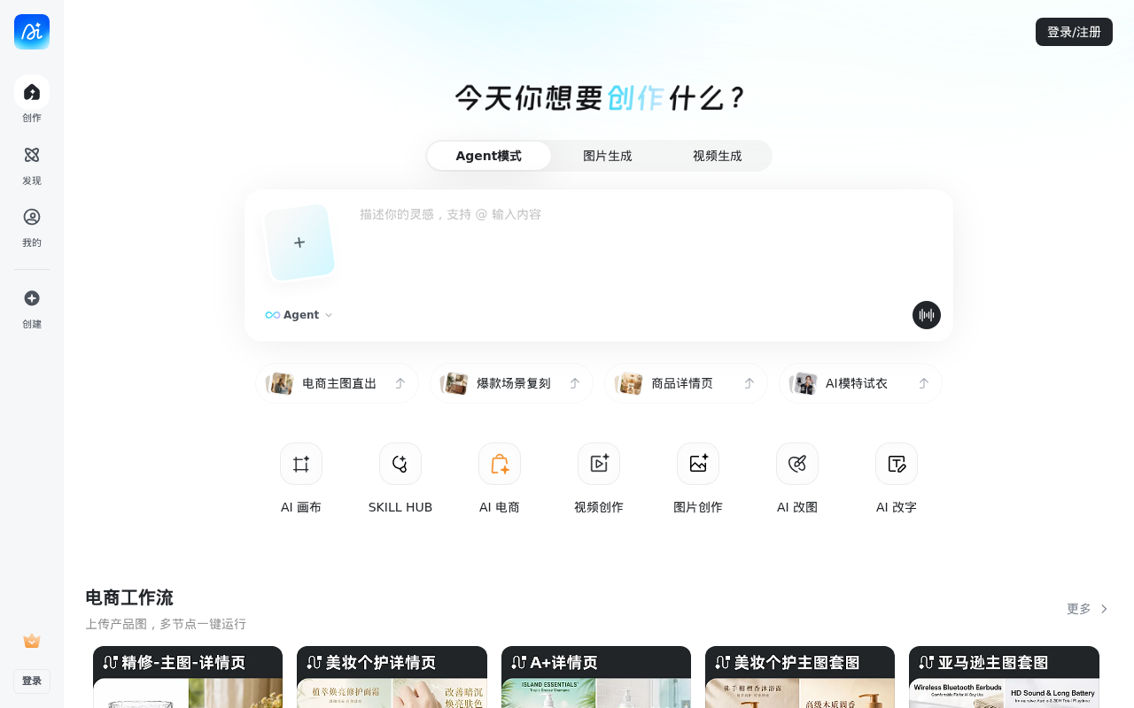Screen dimensions: 1134x708
Task: Open the 美妆个护详情页 workflow card
Action: click(392, 677)
